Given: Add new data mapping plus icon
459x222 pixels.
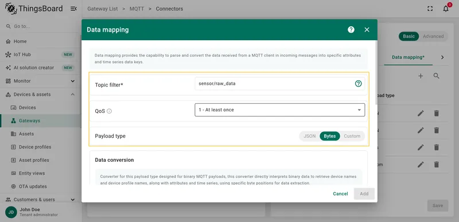Looking at the screenshot, I should pos(421,76).
